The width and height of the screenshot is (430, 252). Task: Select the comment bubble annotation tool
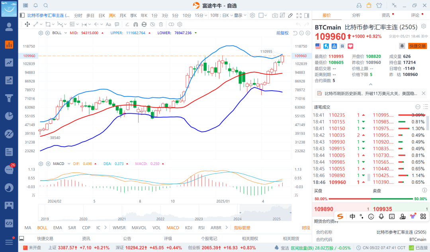117,24
